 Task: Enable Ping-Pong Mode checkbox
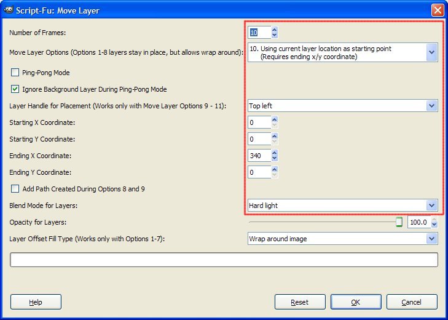[x=15, y=73]
